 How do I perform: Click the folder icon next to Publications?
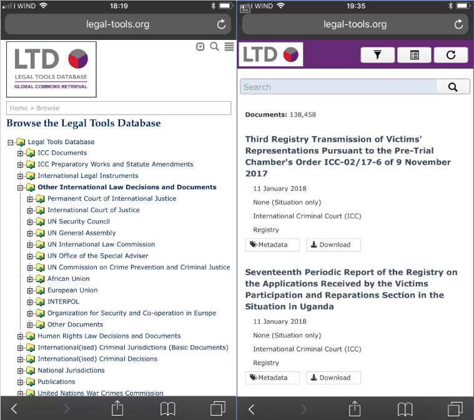(x=31, y=382)
